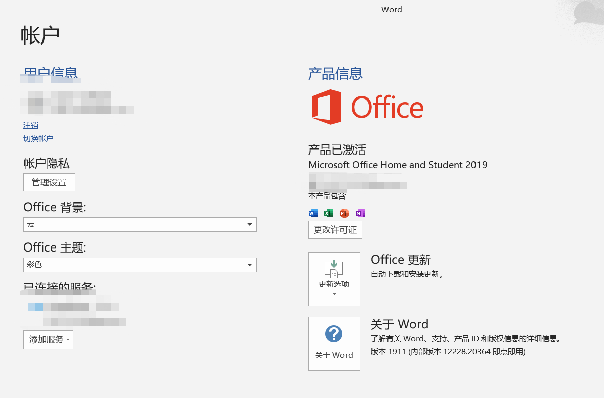
Task: Click the Word title at the window top
Action: click(x=392, y=9)
